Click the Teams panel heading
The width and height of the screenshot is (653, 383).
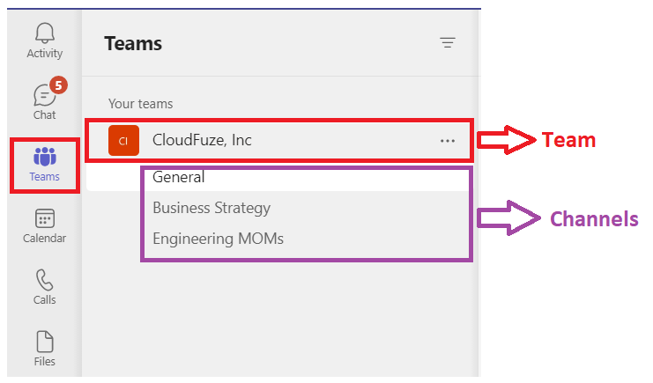pyautogui.click(x=133, y=43)
